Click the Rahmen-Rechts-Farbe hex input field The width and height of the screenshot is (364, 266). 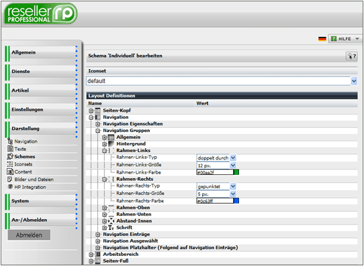(x=215, y=201)
